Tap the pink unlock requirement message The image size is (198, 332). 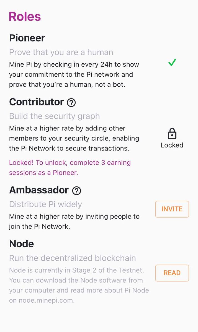pyautogui.click(x=70, y=167)
